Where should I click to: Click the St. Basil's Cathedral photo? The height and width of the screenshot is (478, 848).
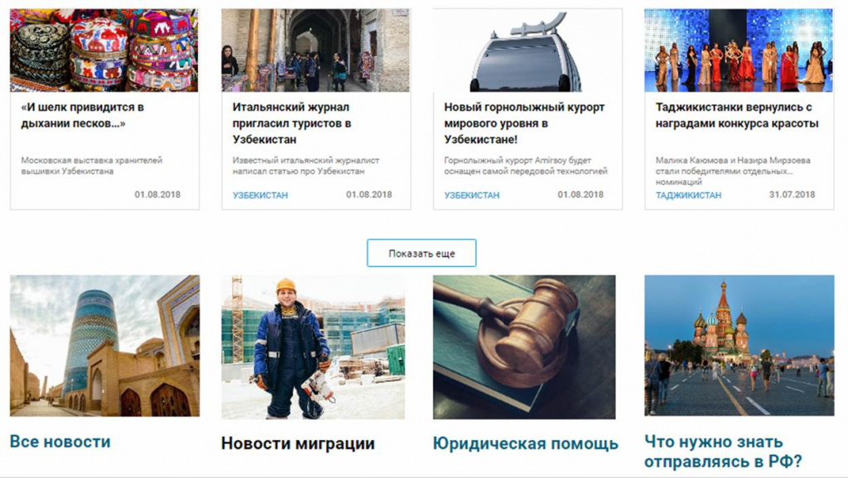click(739, 345)
